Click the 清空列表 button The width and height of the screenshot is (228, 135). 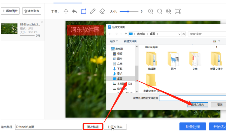click(32, 11)
